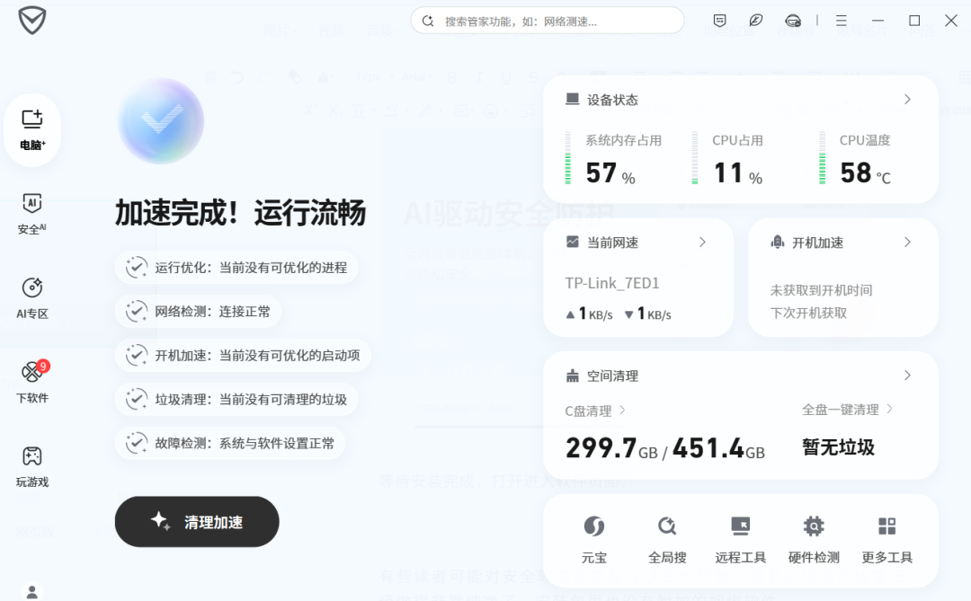
Task: Click the shield logo at top left
Action: (x=30, y=20)
